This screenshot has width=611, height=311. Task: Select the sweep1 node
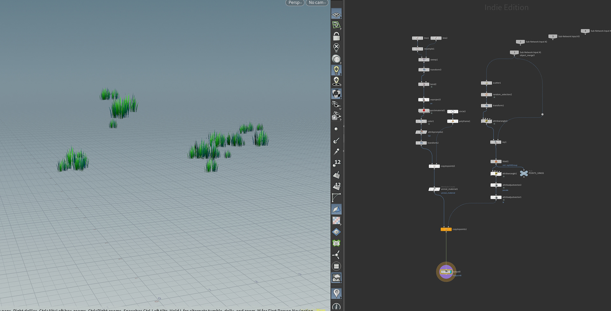pyautogui.click(x=424, y=60)
